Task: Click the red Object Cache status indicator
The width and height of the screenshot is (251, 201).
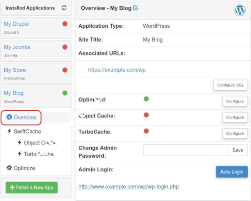Action: 146,115
